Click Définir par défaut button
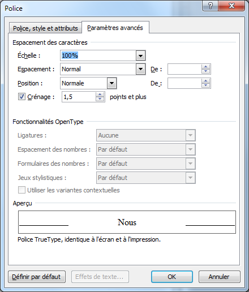249x292 pixels. click(37, 277)
